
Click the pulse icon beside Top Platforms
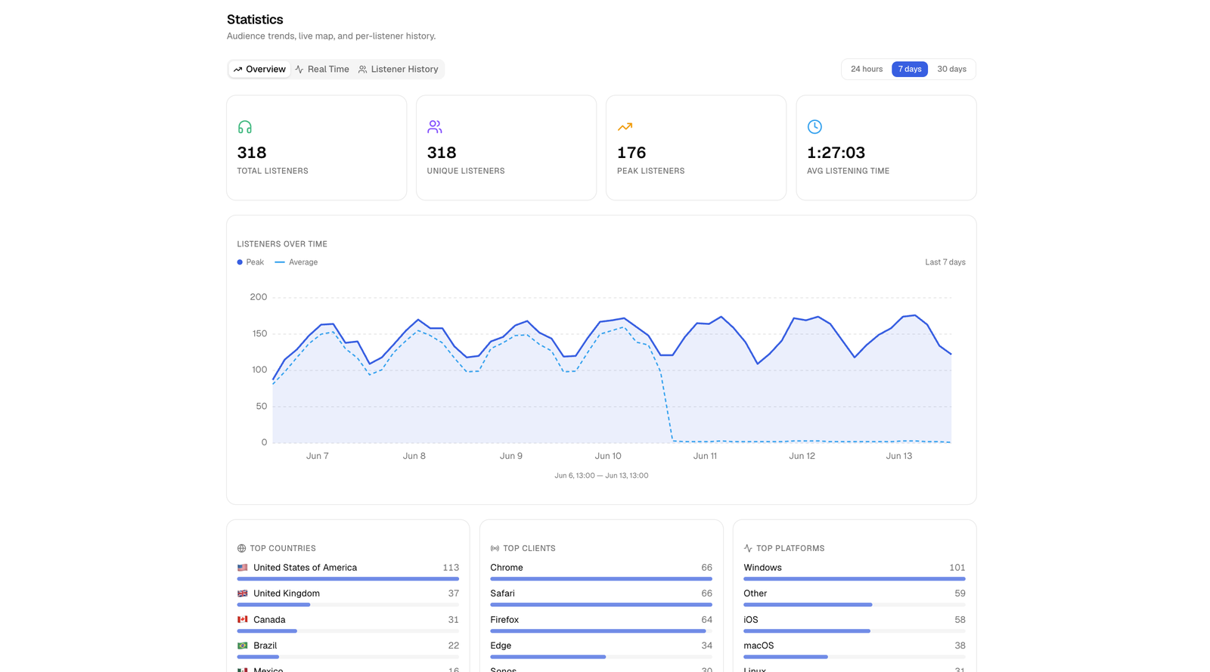748,549
